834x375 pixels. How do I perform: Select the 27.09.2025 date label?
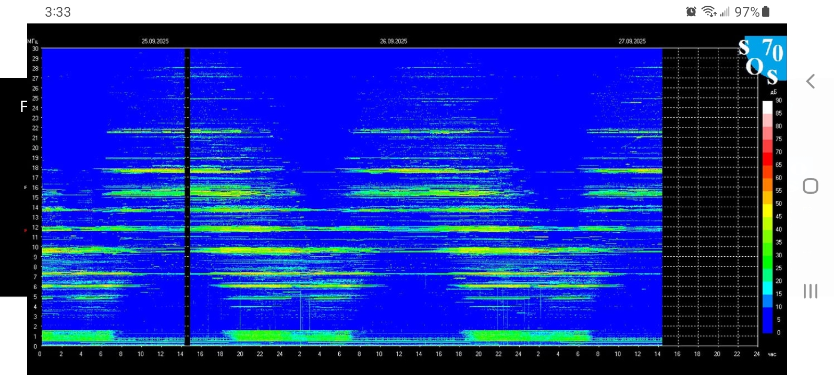click(632, 41)
